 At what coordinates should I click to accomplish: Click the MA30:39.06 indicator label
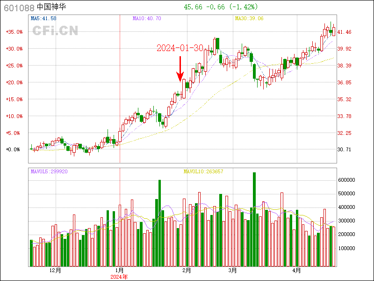coord(249,18)
